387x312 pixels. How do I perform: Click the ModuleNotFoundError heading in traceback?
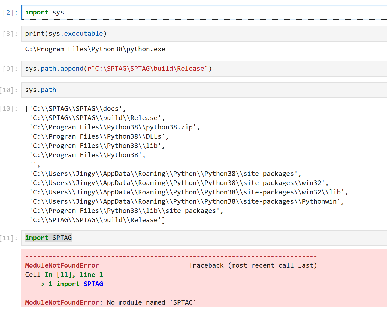click(x=62, y=265)
